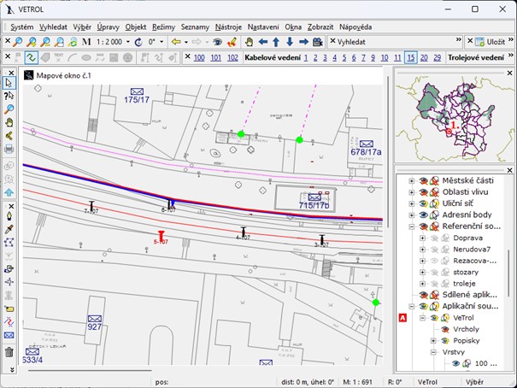This screenshot has height=388, width=517.
Task: Toggle visibility eye of Uliční síť layer
Action: click(x=422, y=204)
